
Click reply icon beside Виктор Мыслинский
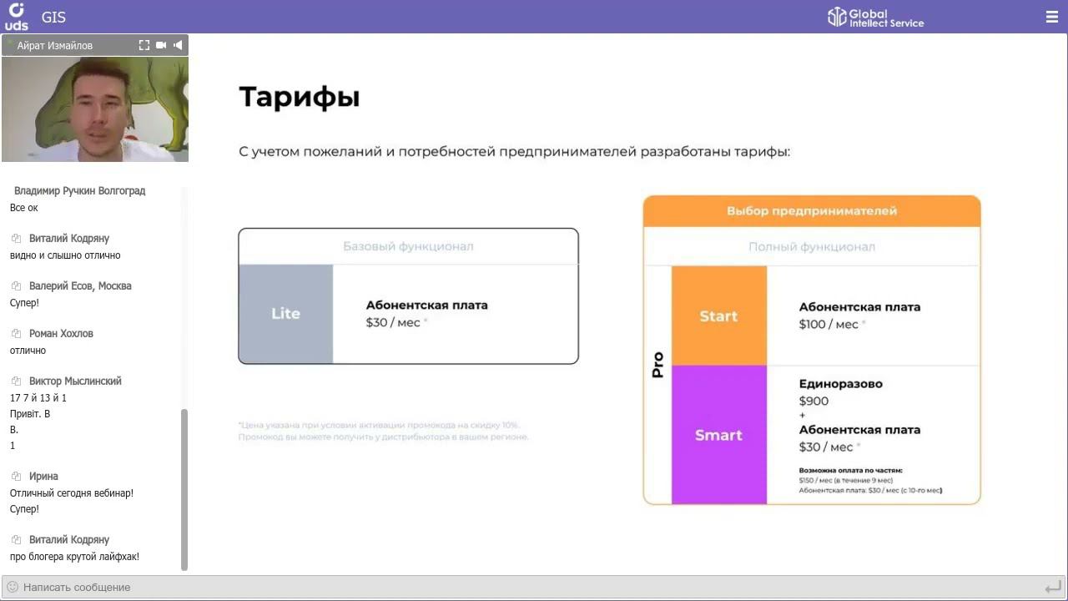point(16,381)
